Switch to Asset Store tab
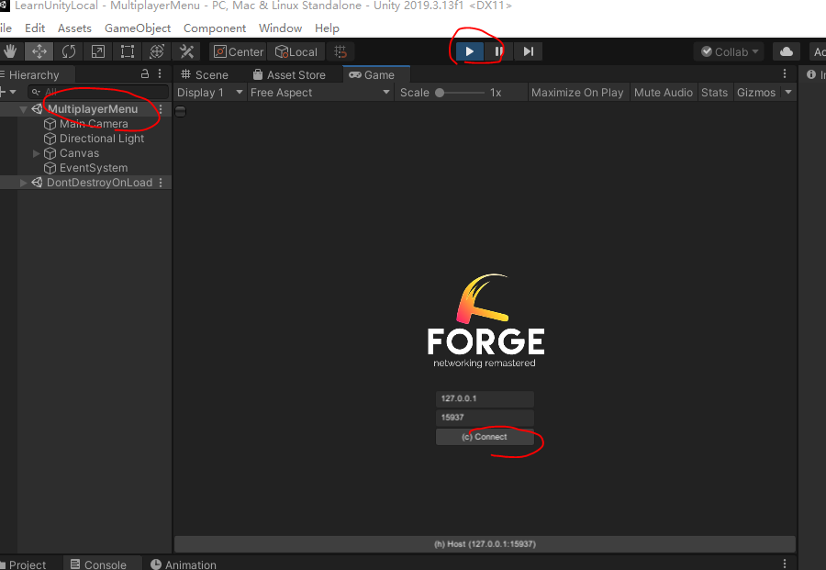826x570 pixels. [289, 74]
